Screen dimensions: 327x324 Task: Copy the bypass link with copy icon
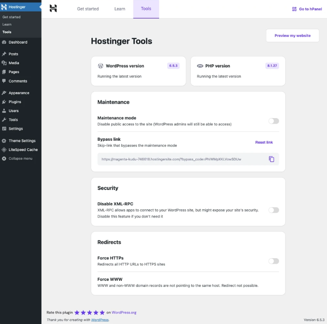pyautogui.click(x=271, y=159)
